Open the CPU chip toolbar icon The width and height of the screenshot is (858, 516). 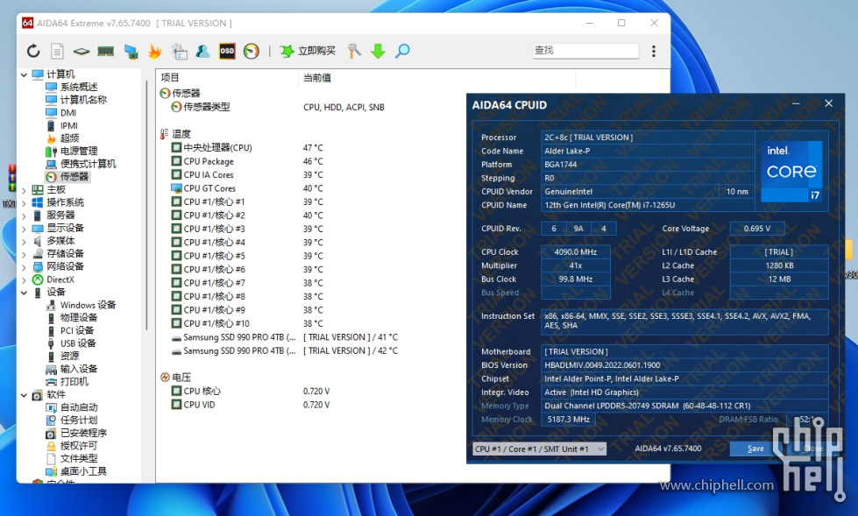(81, 52)
